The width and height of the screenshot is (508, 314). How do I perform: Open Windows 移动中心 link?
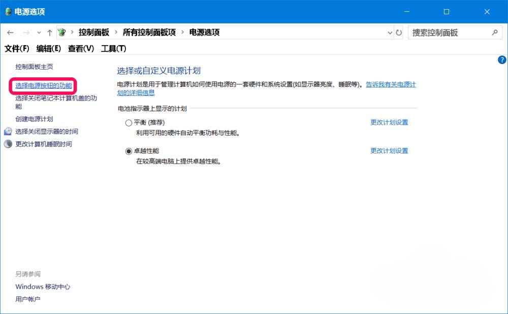(43, 287)
